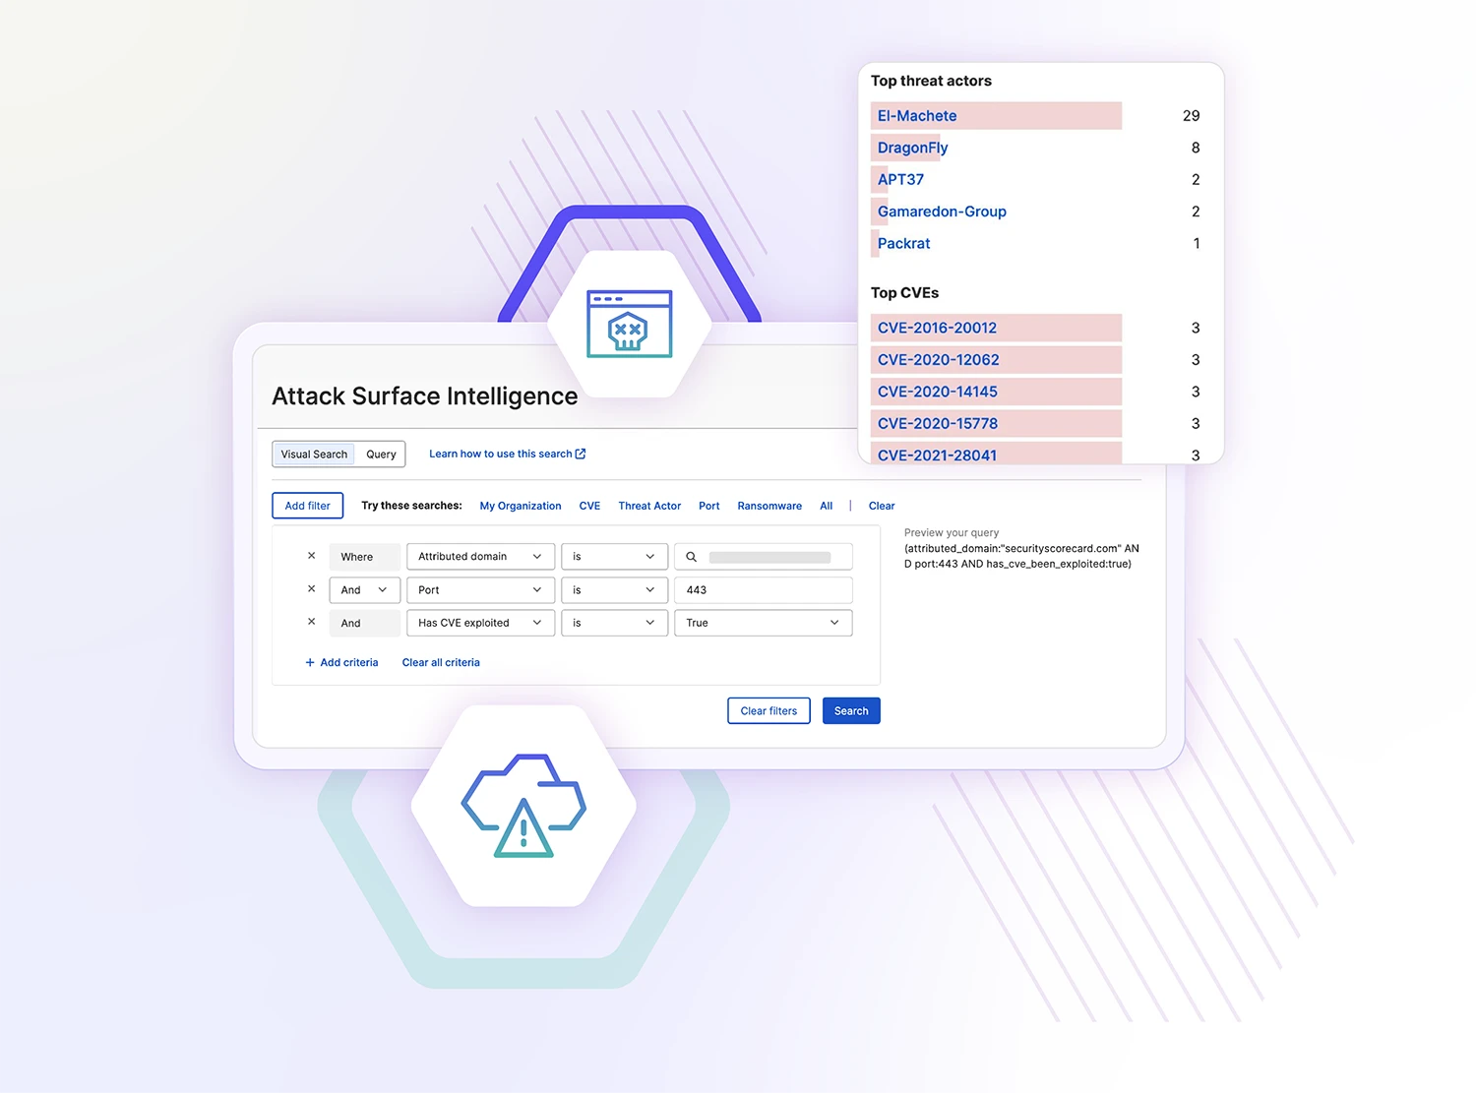The height and width of the screenshot is (1093, 1476).
Task: Open the Packrat threat actor
Action: click(903, 243)
